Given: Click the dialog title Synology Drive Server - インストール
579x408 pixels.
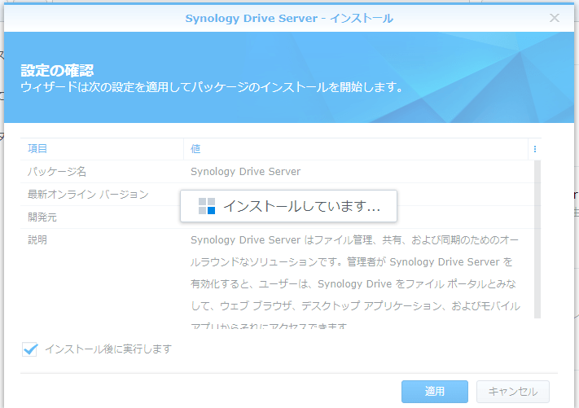Looking at the screenshot, I should point(289,18).
